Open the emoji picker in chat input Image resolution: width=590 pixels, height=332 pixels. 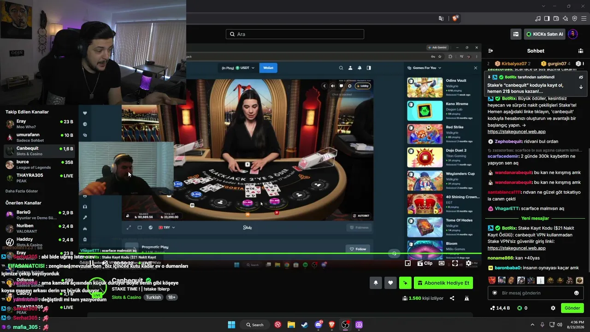point(576,293)
